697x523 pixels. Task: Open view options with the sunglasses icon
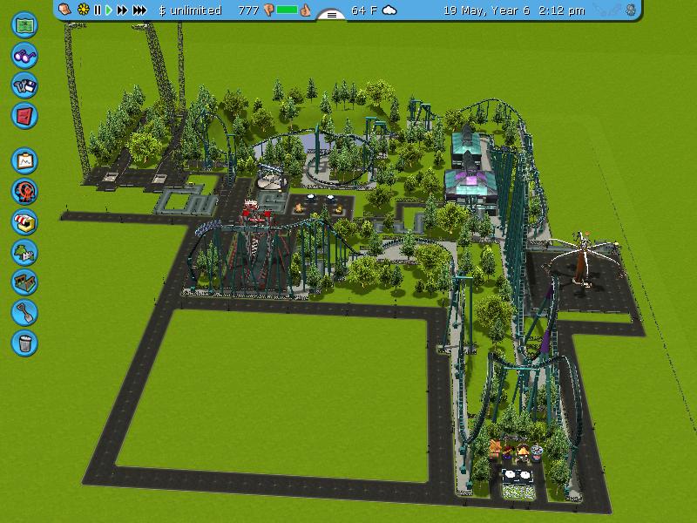pos(24,56)
